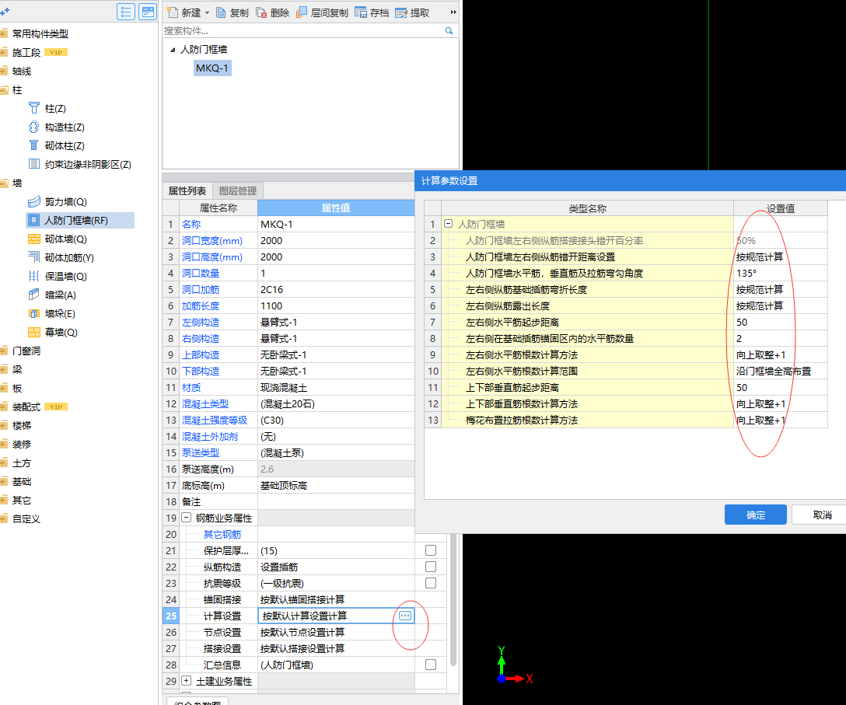Click the 层间复制 floor copy icon
This screenshot has width=846, height=705.
(302, 12)
